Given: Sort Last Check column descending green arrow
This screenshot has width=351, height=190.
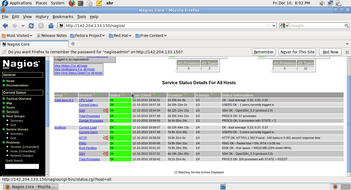Looking at the screenshot, I should coord(157,95).
